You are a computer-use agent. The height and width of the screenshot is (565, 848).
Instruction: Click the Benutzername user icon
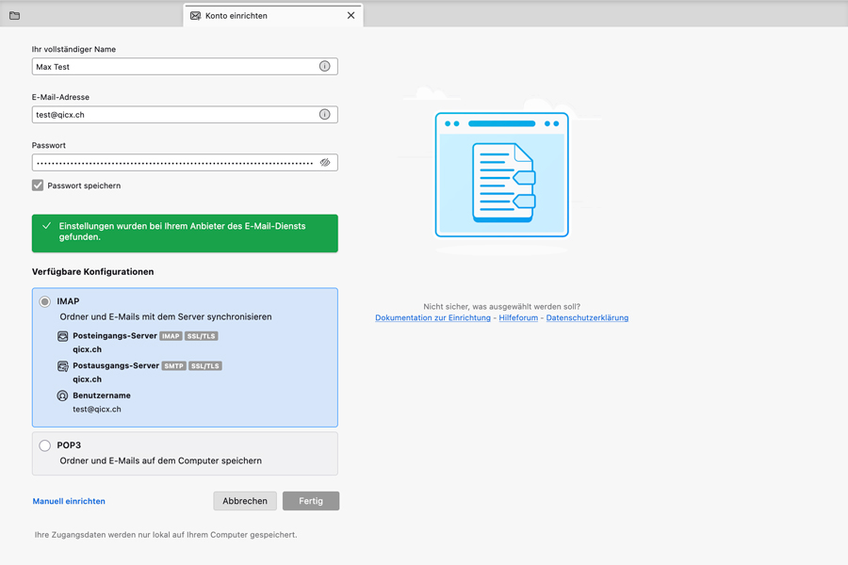[63, 396]
